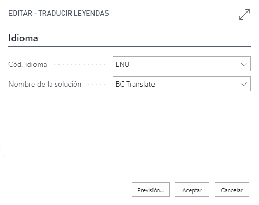Select the Nombre de la solución label
Viewport: 259px width, 205px height.
(x=45, y=84)
